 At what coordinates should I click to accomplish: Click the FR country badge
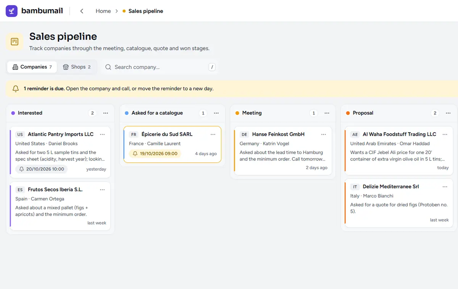pyautogui.click(x=134, y=135)
